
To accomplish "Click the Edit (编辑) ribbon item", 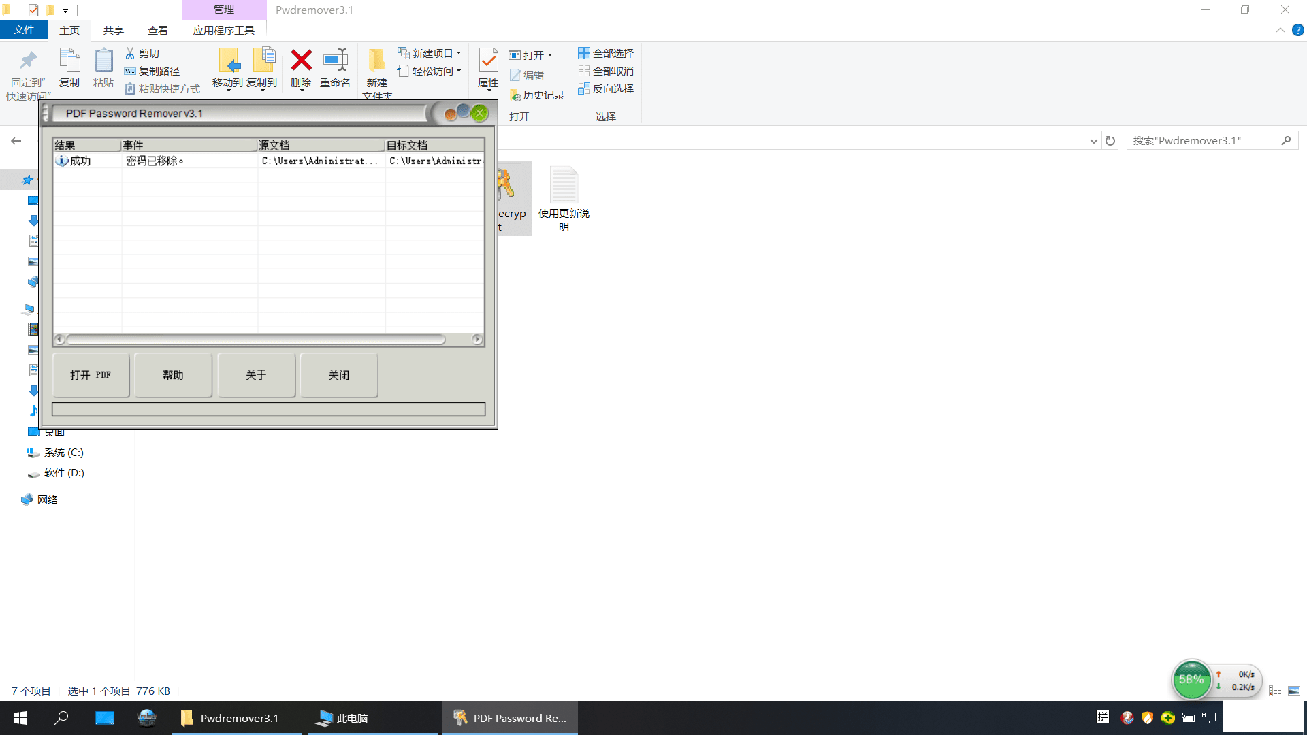I will pos(527,75).
